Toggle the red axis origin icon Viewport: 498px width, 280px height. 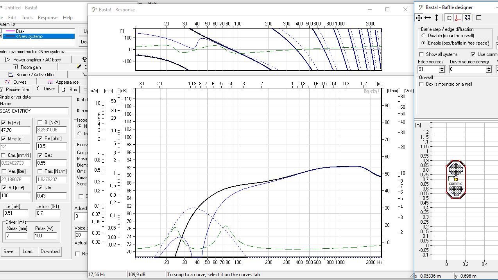pyautogui.click(x=457, y=18)
